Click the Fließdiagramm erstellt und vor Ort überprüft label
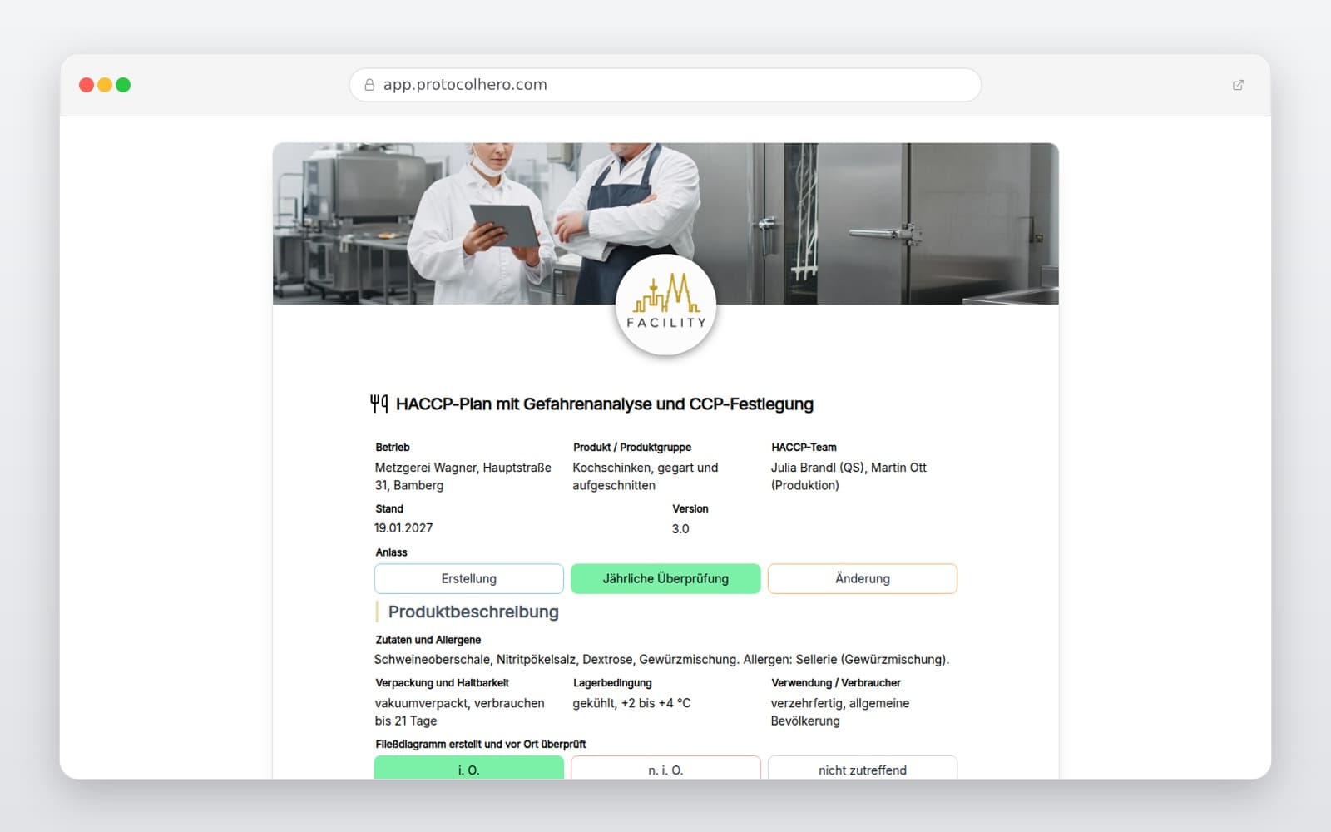The height and width of the screenshot is (832, 1331). click(481, 745)
